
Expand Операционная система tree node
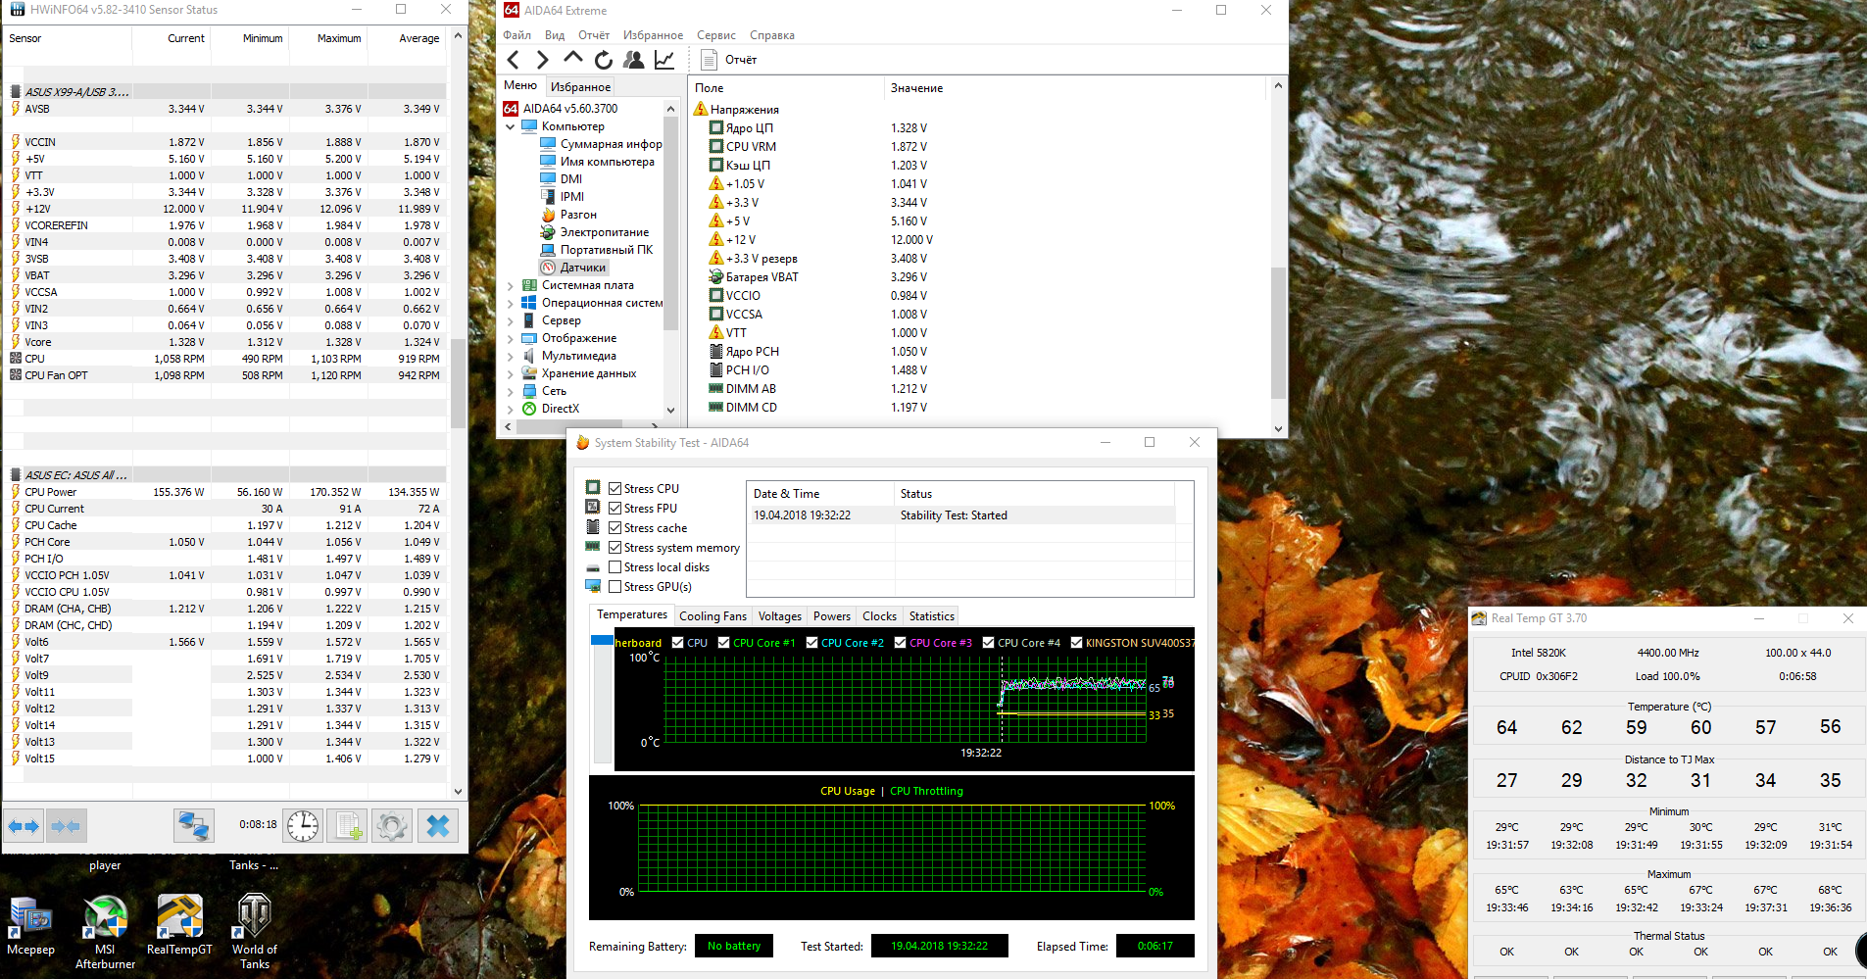coord(510,303)
